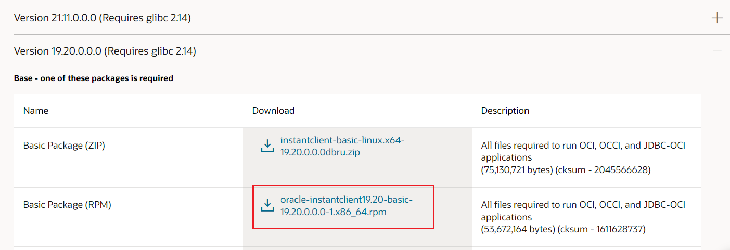Select the Basic Package (ZIP) name cell

(64, 146)
